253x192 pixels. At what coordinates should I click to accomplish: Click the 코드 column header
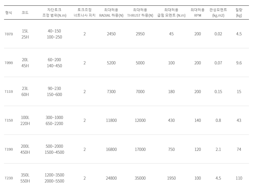tap(25, 12)
